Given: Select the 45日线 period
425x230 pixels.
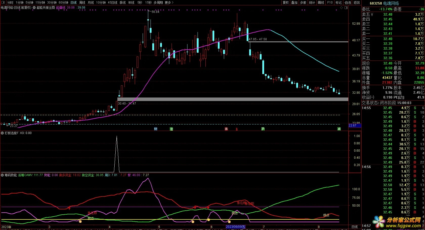Looking at the screenshot, I should 113,3.
